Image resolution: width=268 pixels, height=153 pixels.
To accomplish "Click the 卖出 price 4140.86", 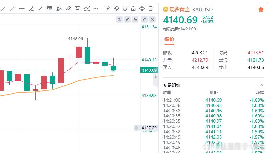I will pyautogui.click(x=256, y=67).
